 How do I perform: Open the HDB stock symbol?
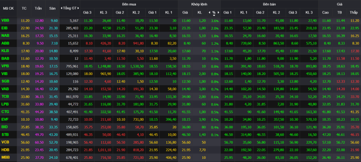[5, 149]
